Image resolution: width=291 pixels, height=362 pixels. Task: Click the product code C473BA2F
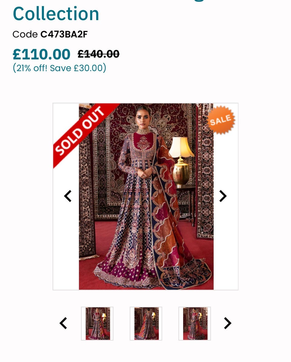point(64,34)
